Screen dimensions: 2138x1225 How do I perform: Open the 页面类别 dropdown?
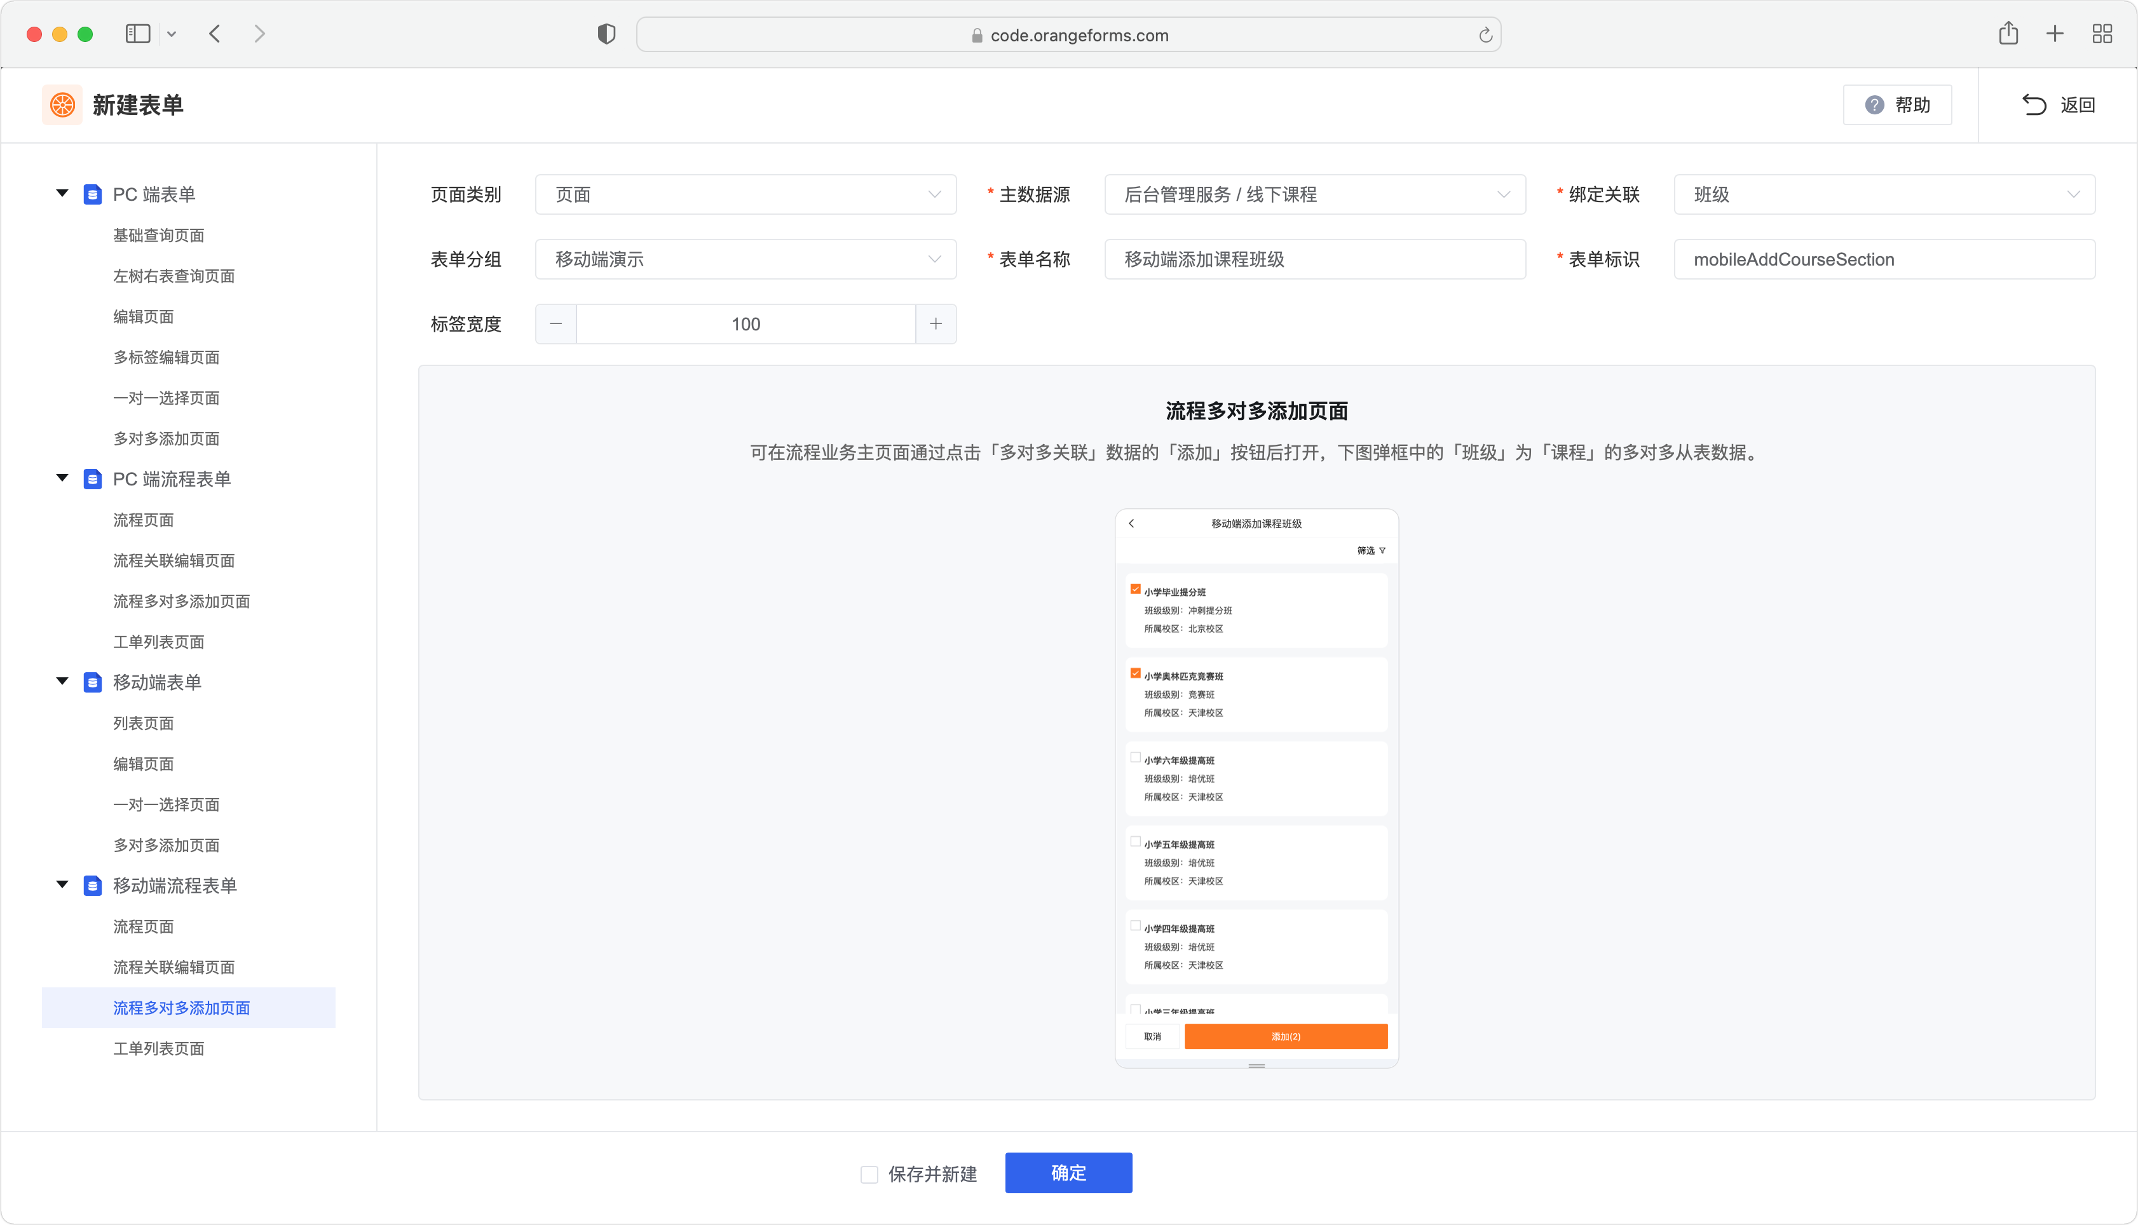click(x=746, y=194)
